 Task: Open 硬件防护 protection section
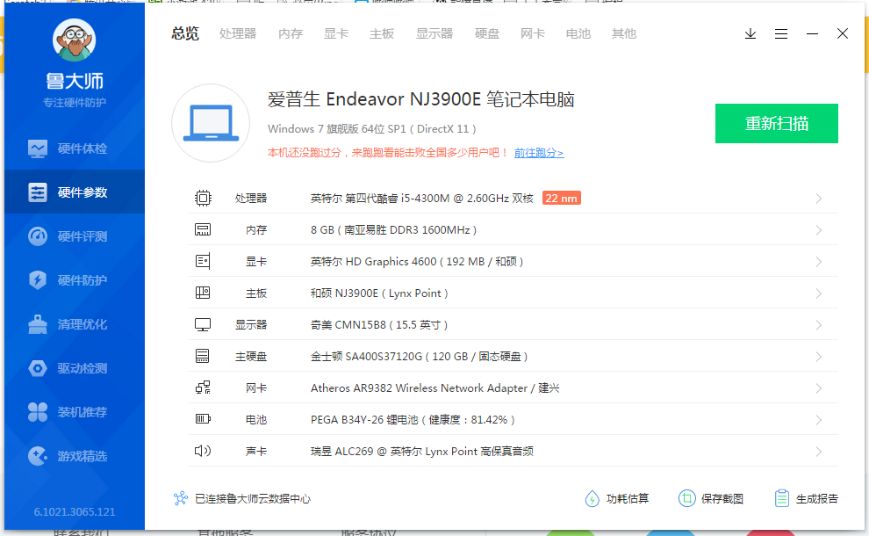pos(75,280)
